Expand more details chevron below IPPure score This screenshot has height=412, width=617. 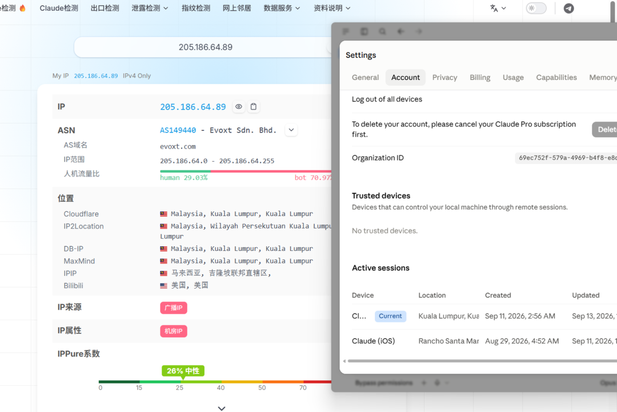click(x=222, y=409)
